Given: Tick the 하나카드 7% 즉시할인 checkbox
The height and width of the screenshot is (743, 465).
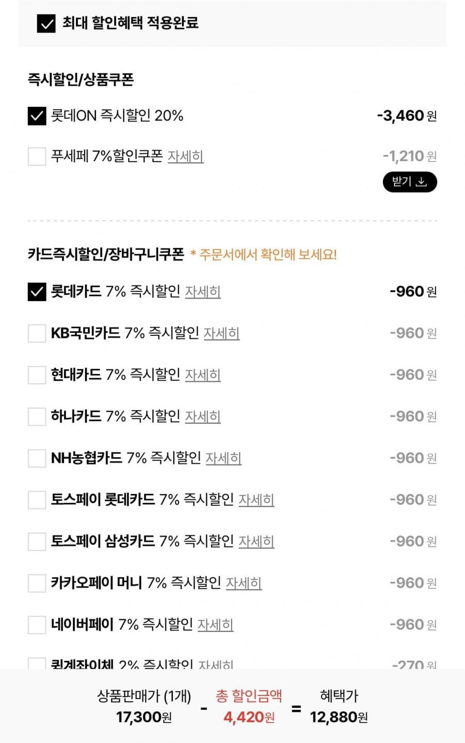Looking at the screenshot, I should click(37, 416).
